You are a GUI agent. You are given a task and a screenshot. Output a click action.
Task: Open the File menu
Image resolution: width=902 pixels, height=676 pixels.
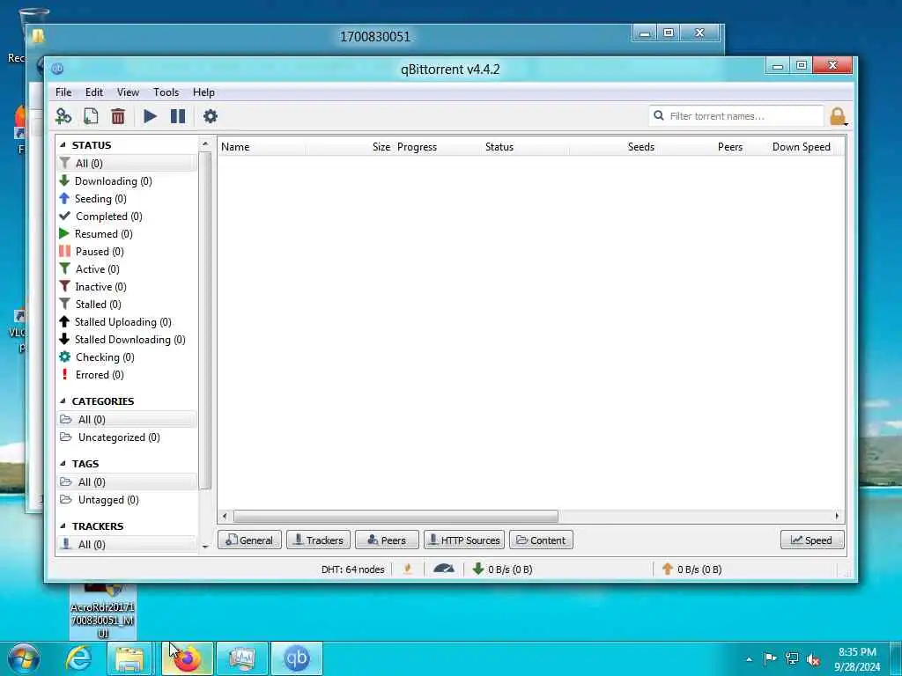[63, 92]
